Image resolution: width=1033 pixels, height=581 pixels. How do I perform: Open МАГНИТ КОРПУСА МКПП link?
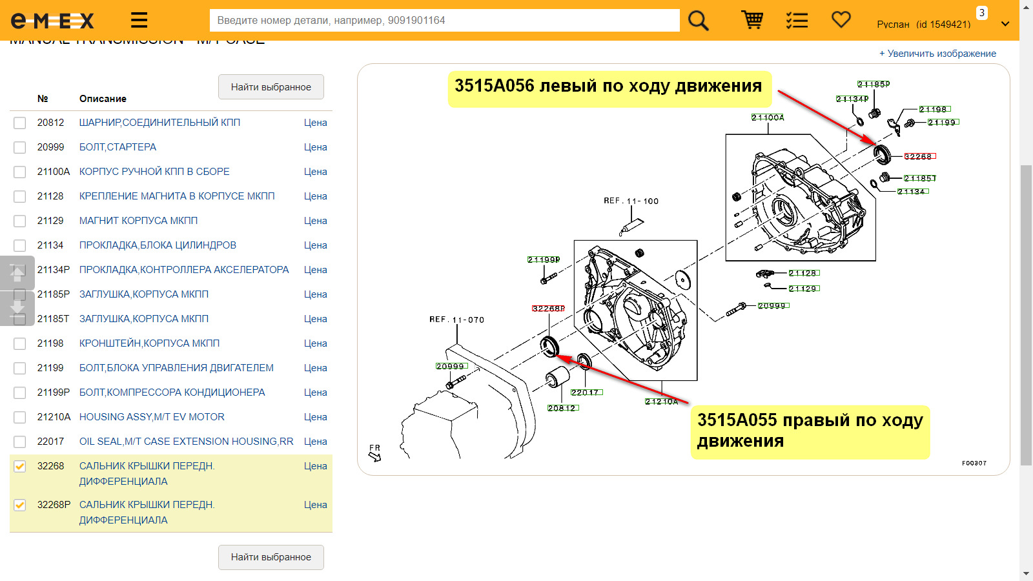(x=138, y=221)
